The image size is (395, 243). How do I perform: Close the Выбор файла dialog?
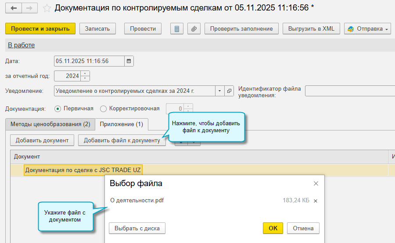point(316,183)
